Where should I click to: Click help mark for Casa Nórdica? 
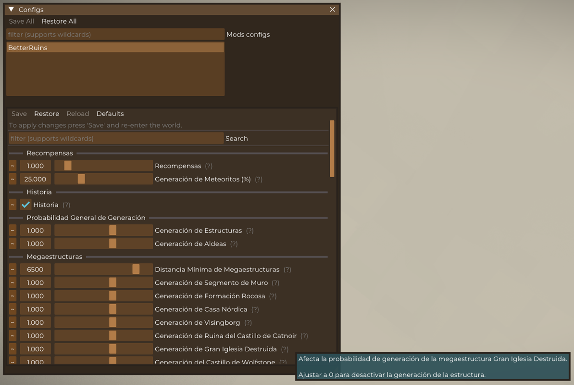tap(255, 309)
